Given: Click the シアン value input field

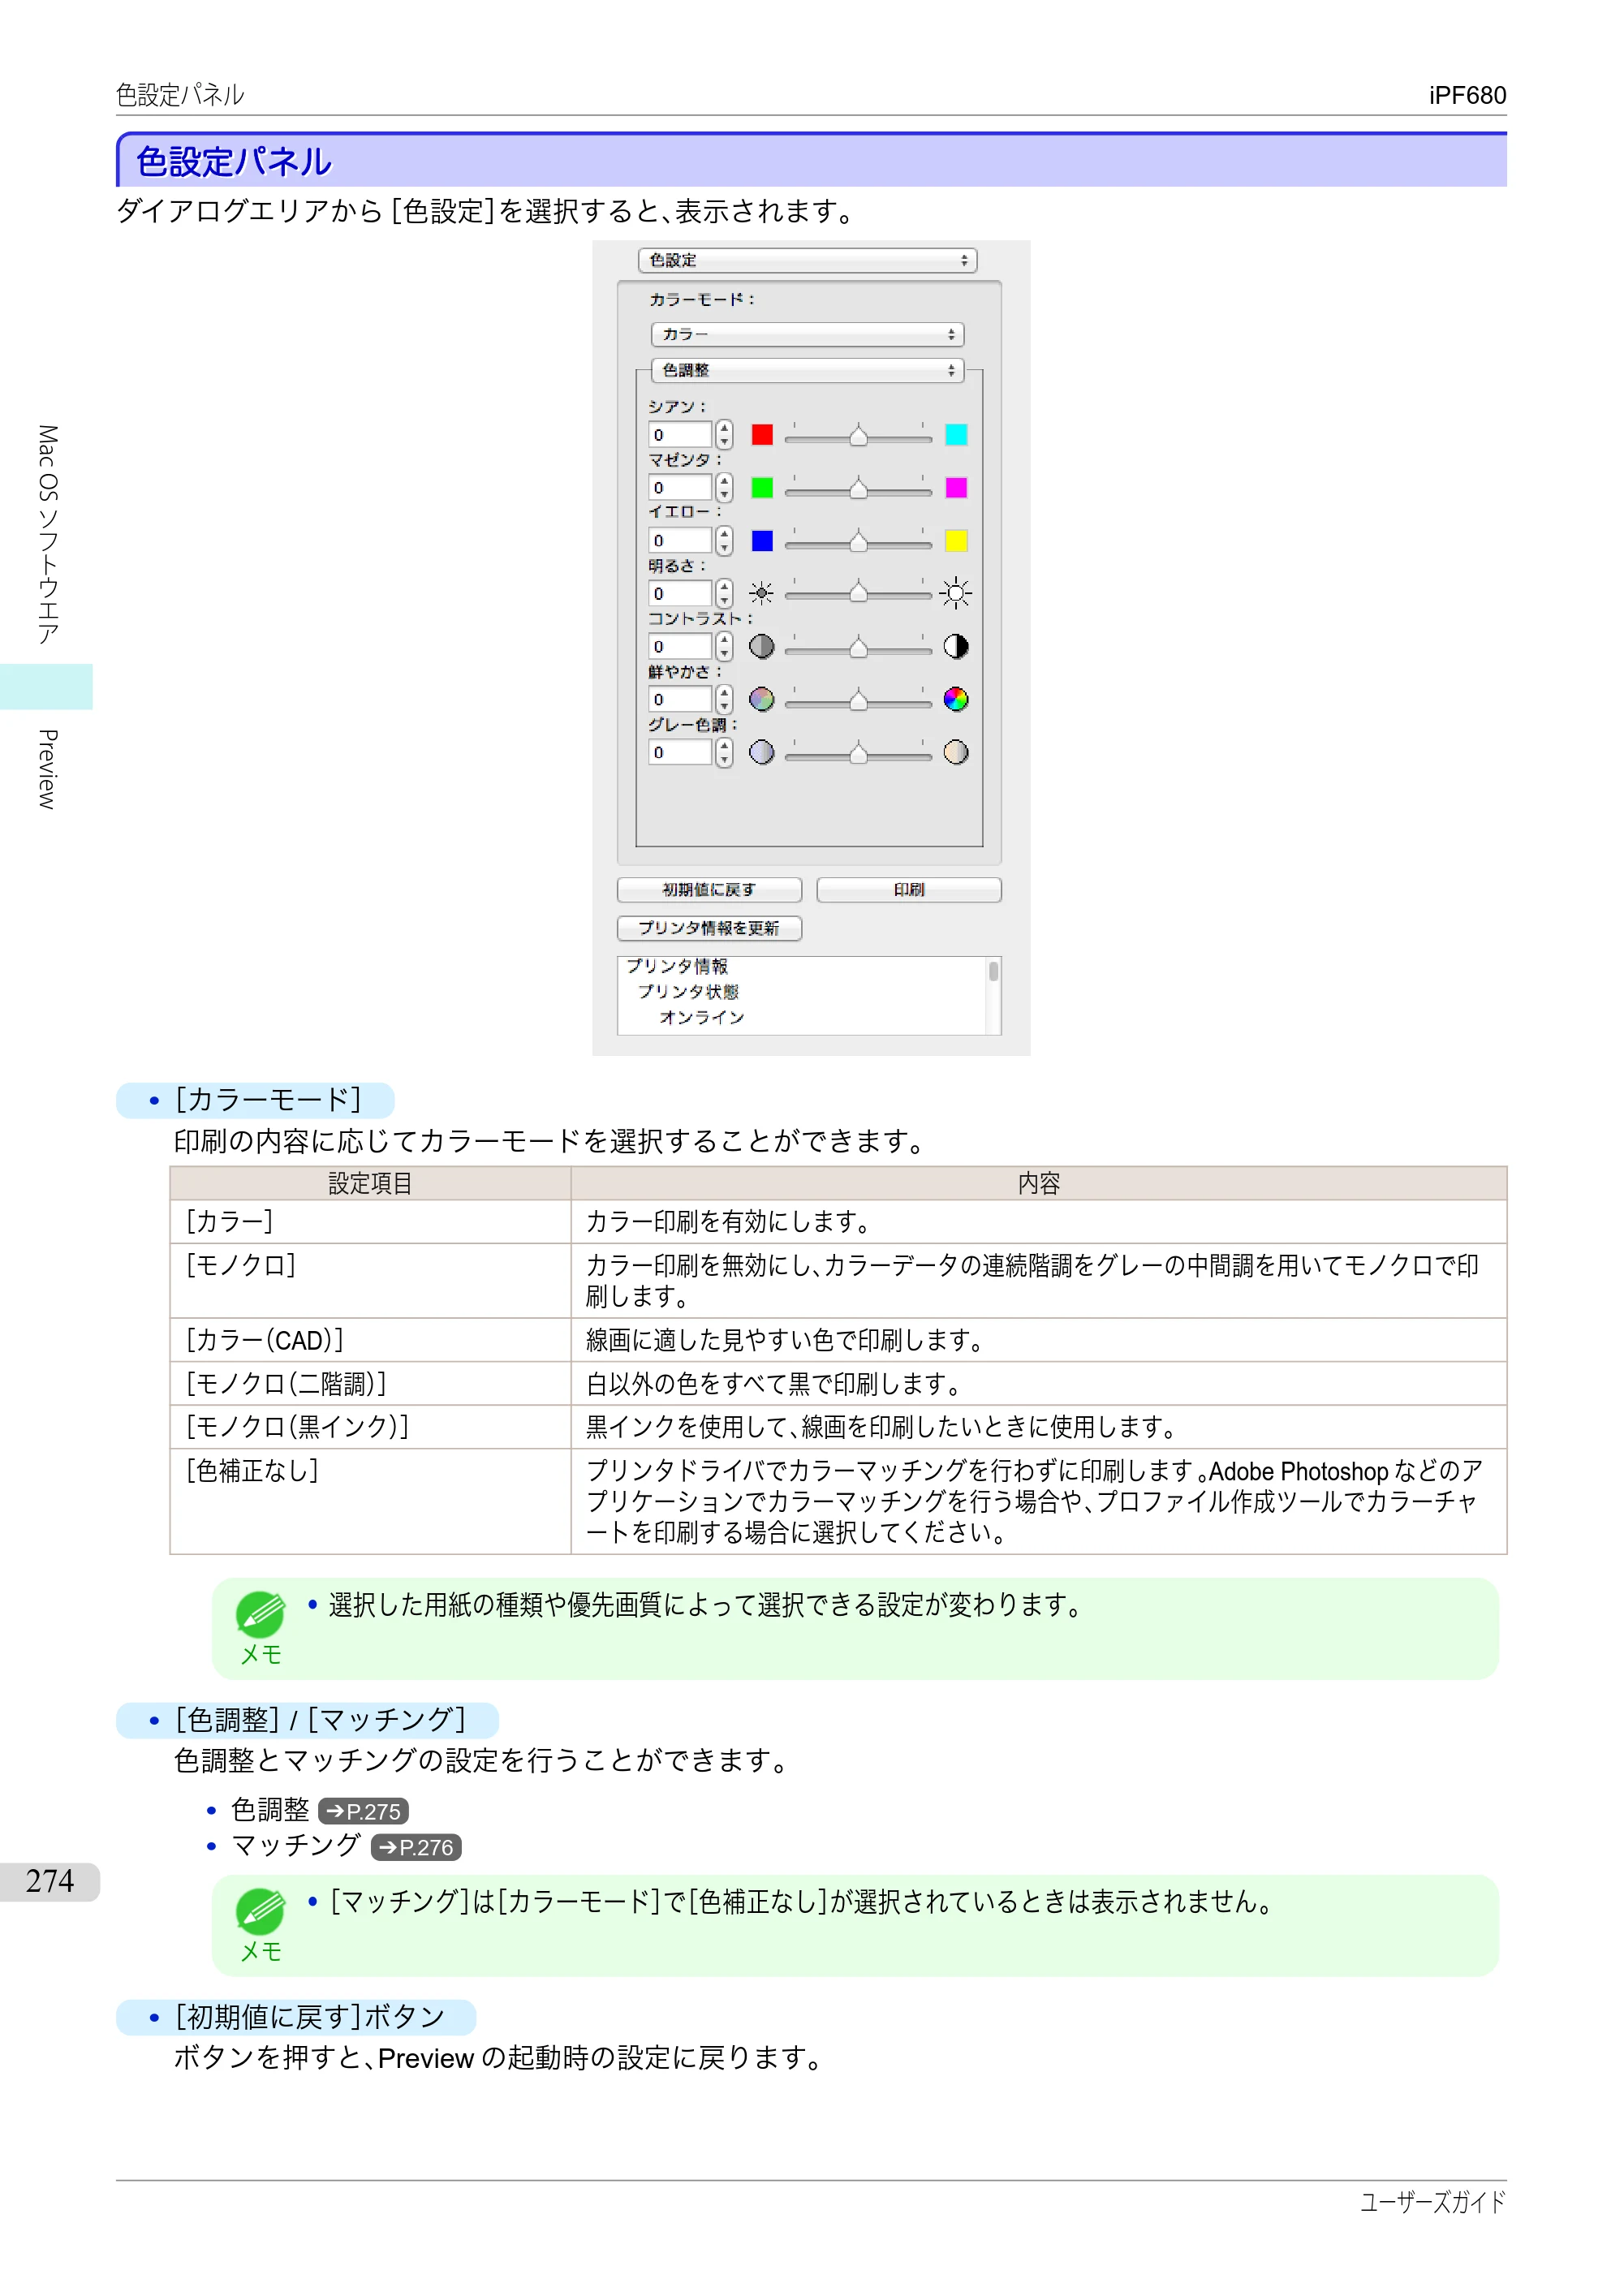Looking at the screenshot, I should [x=680, y=434].
